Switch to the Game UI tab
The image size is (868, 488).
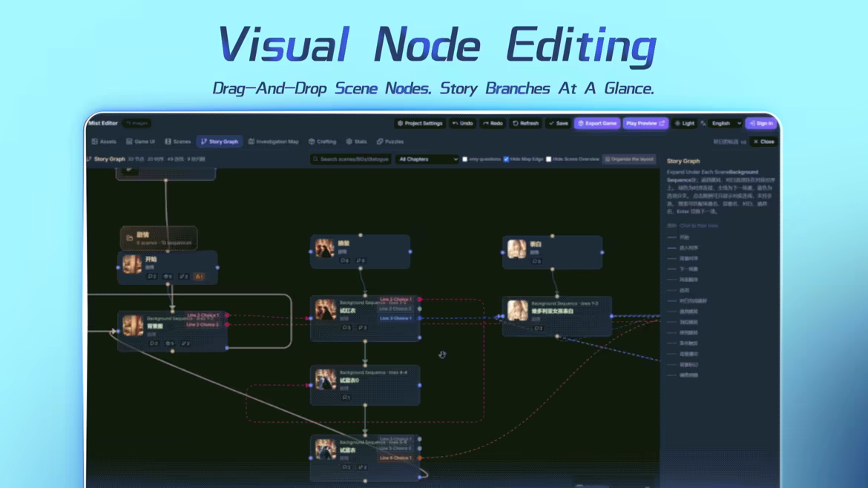(x=141, y=142)
